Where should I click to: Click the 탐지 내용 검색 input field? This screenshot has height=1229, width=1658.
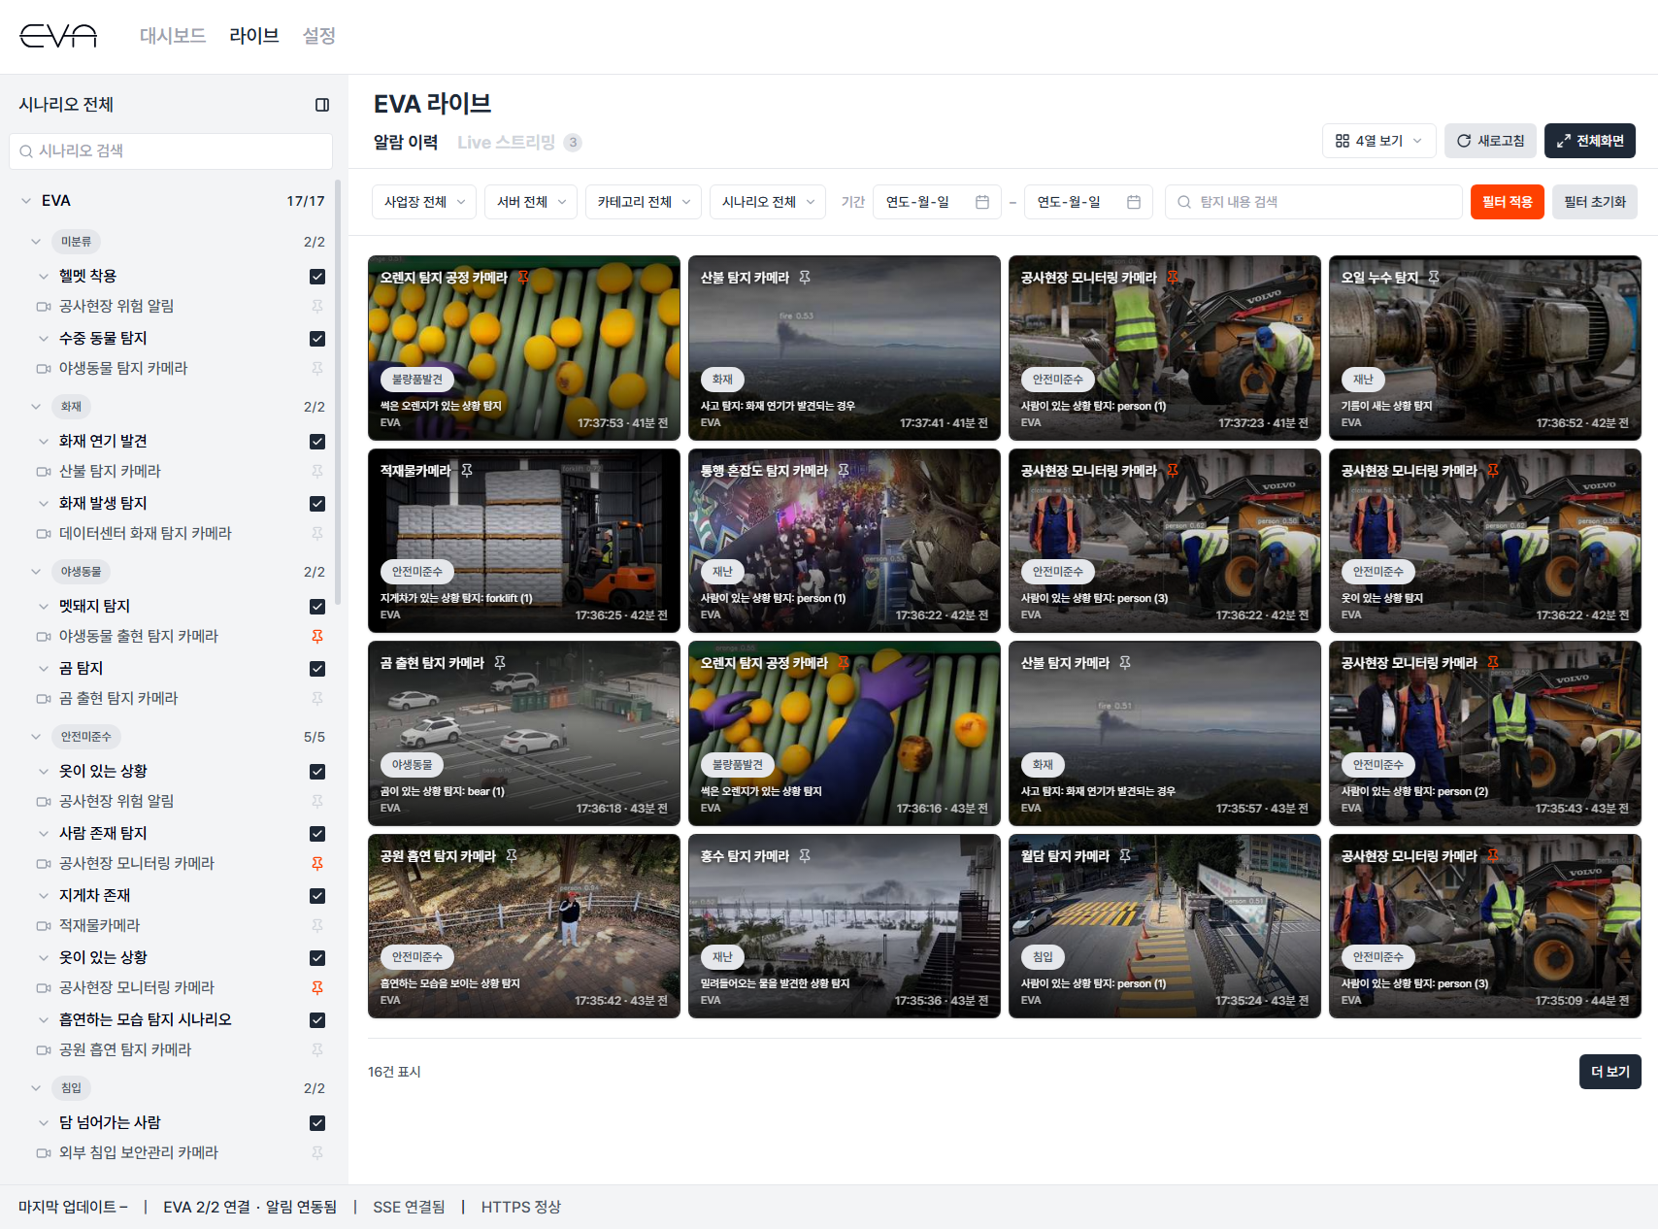click(x=1313, y=202)
